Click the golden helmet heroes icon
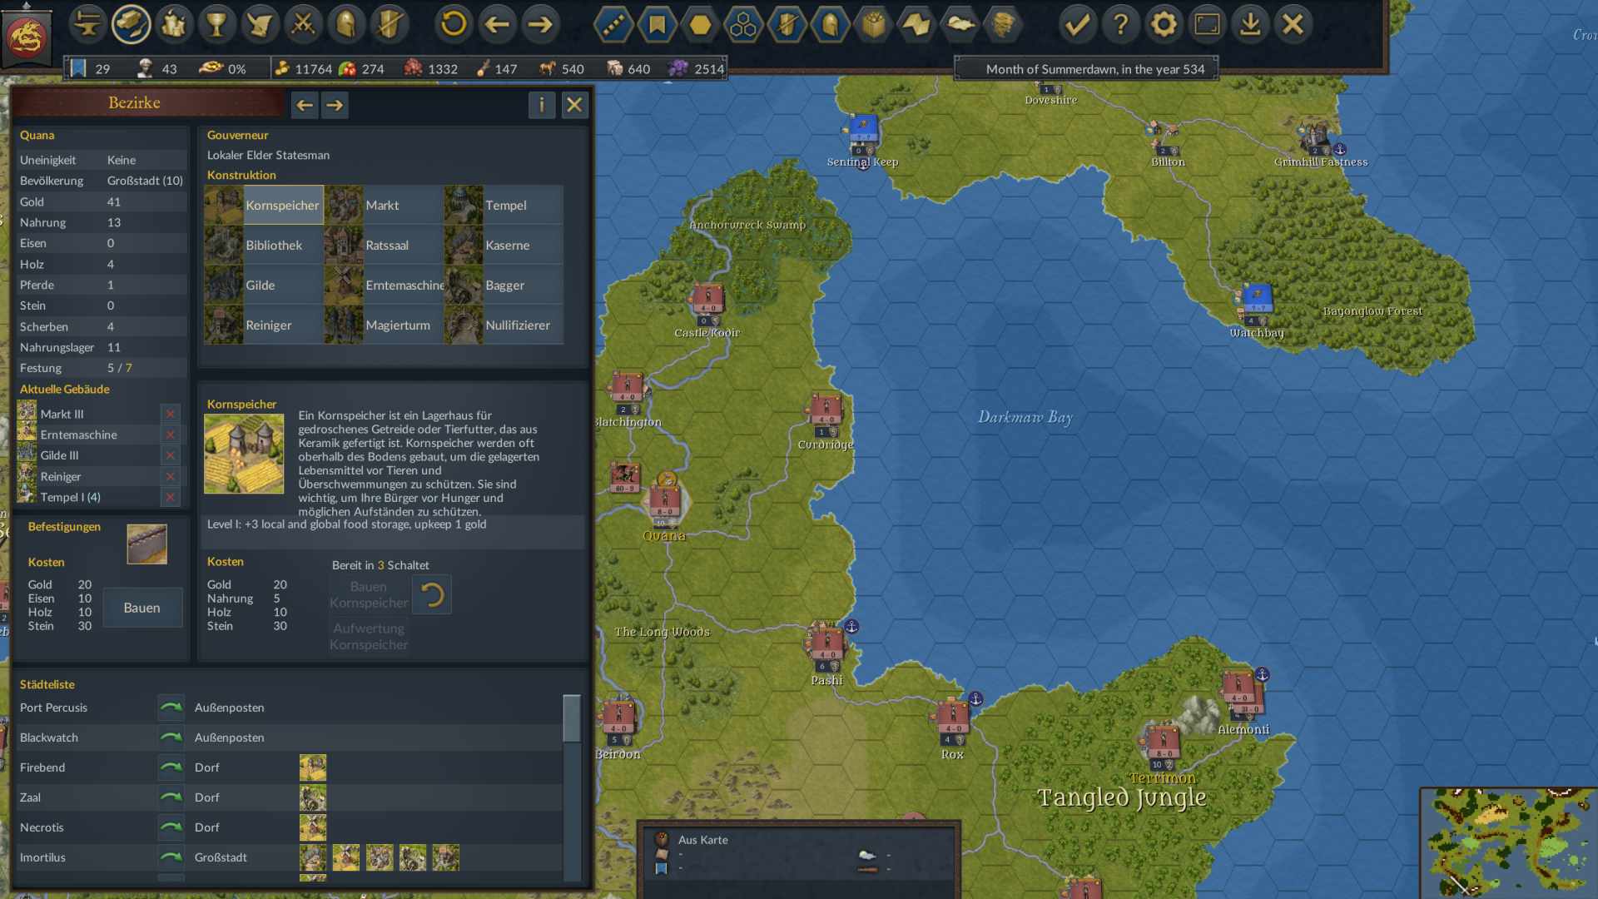The height and width of the screenshot is (899, 1598). click(346, 24)
